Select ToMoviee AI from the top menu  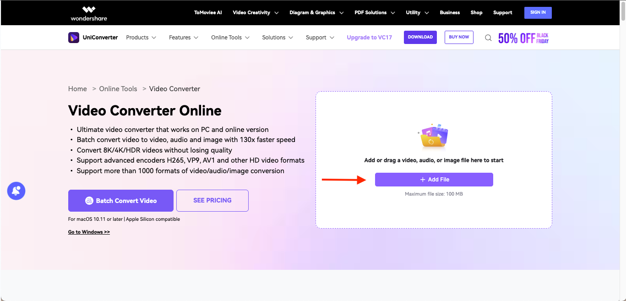point(208,13)
